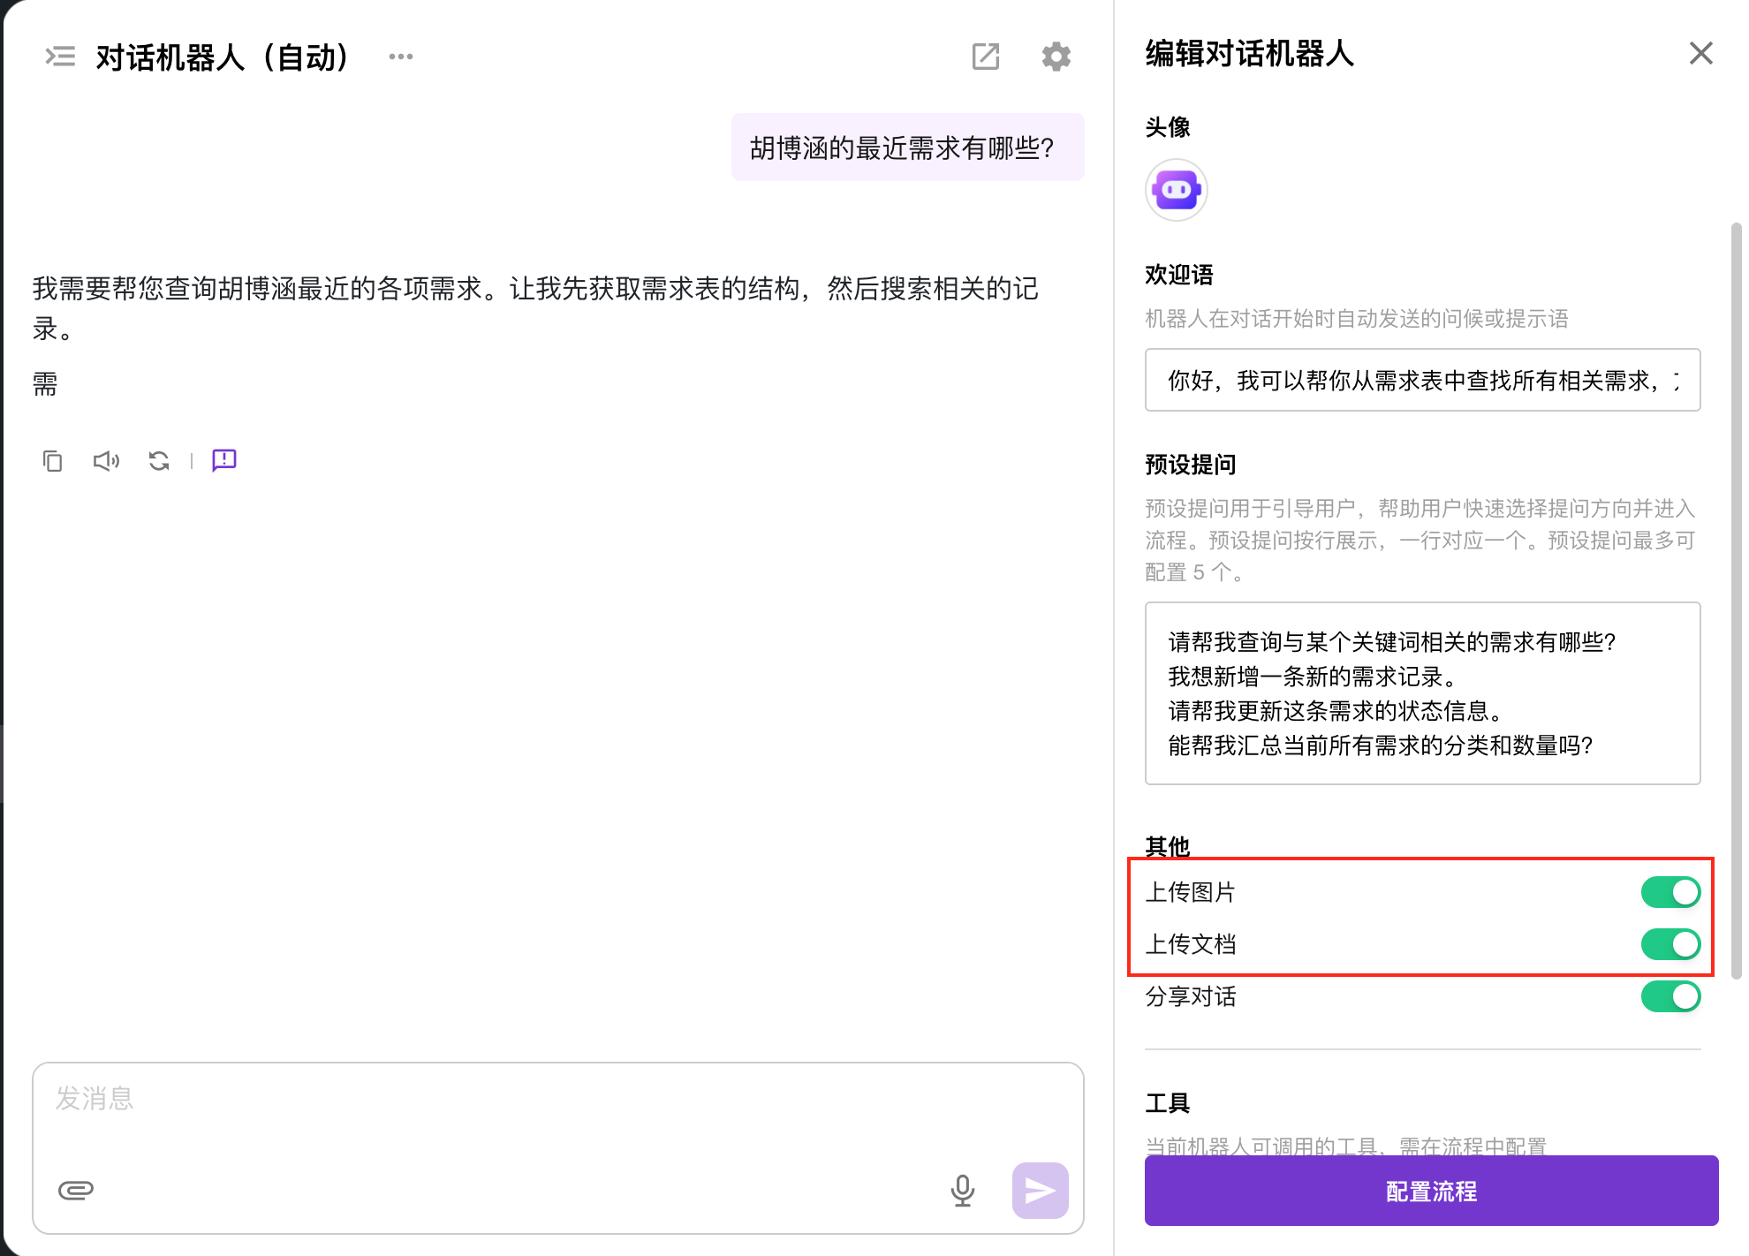Attach a file using paperclip icon

tap(76, 1190)
